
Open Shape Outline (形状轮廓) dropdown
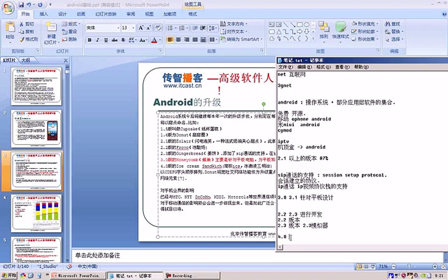tap(365, 31)
